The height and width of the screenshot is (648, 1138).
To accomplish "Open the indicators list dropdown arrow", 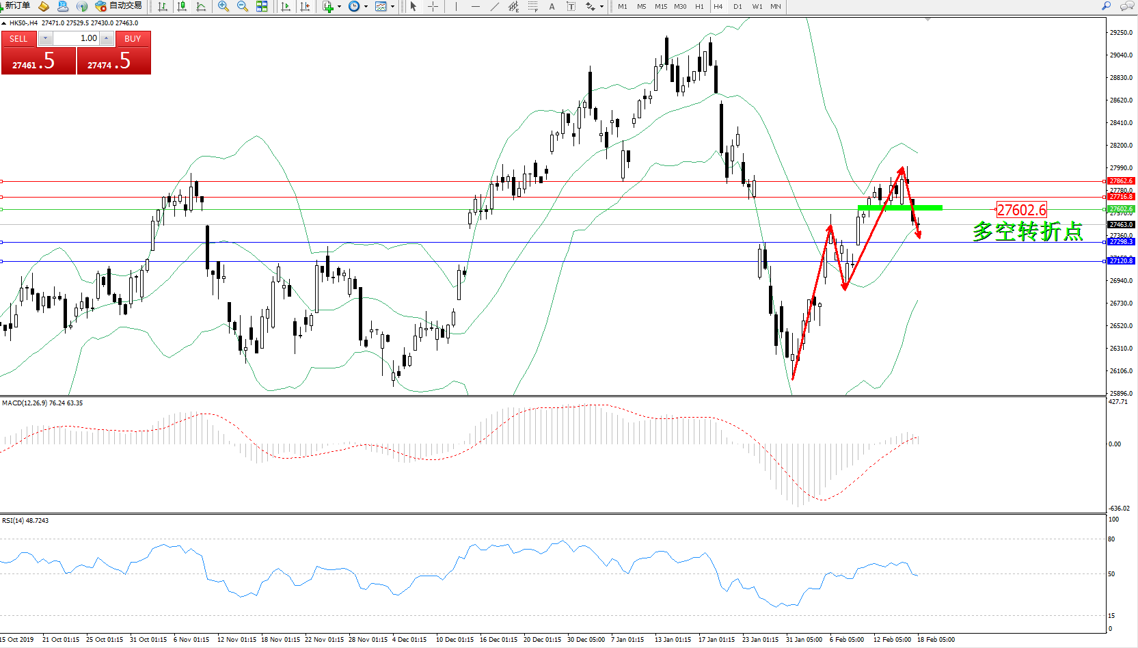I will pyautogui.click(x=339, y=6).
